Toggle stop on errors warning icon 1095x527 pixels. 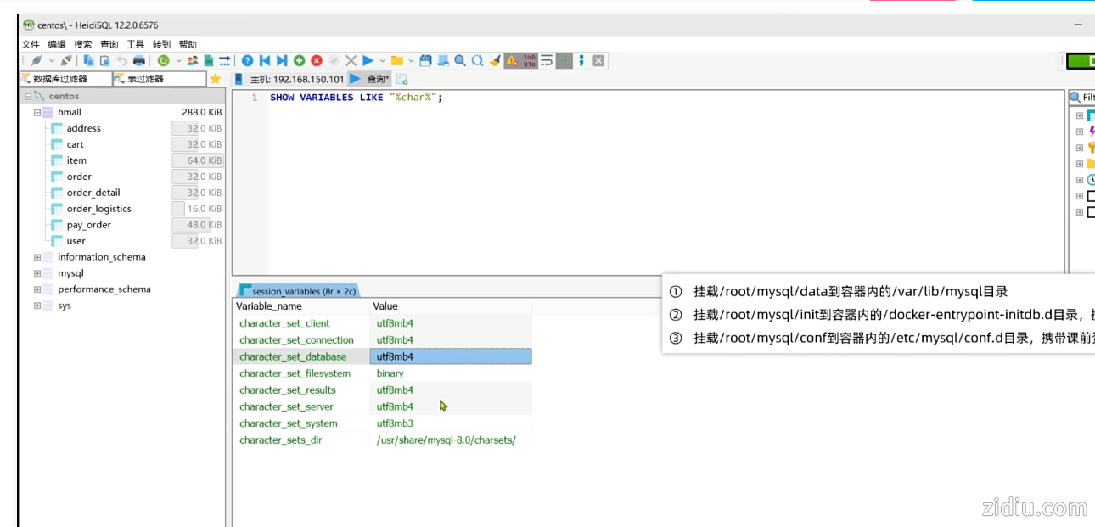(512, 61)
